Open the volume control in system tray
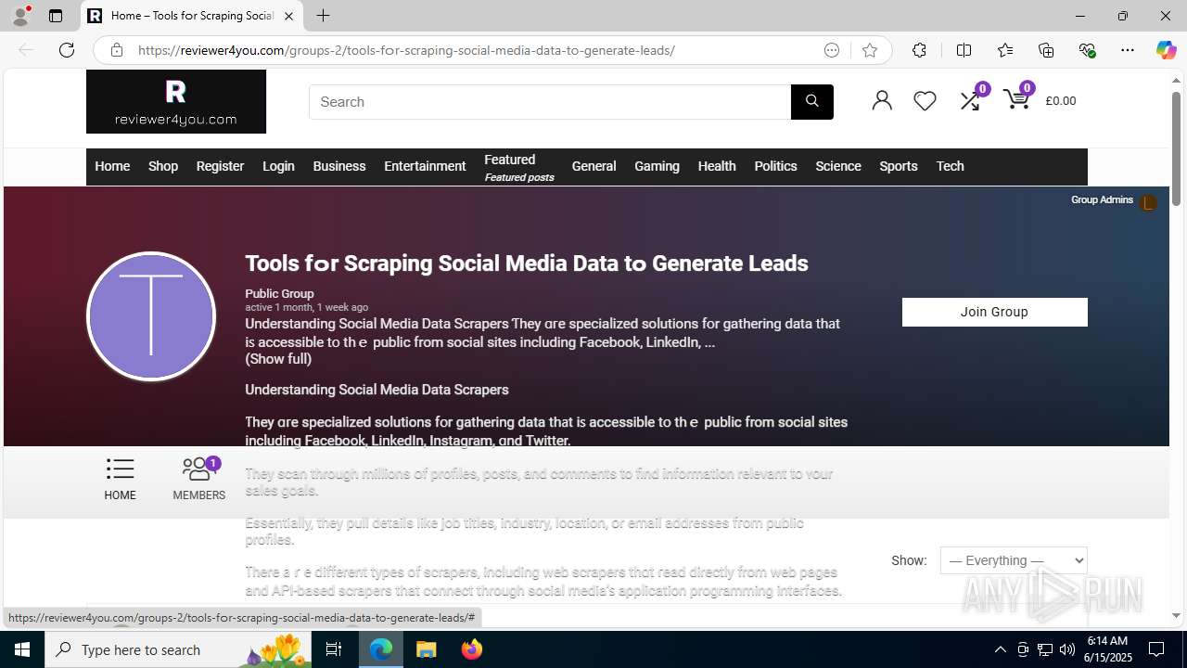Screen dimensions: 1187x668 1066,649
